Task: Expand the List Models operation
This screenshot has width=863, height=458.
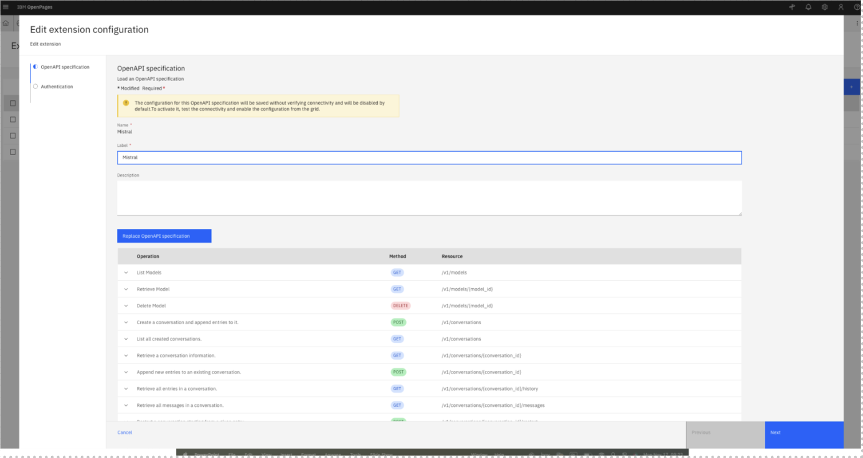Action: pyautogui.click(x=126, y=273)
